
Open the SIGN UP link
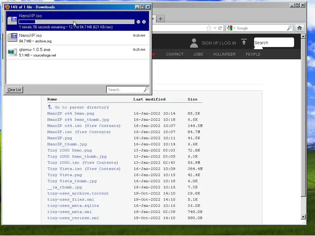(x=210, y=43)
